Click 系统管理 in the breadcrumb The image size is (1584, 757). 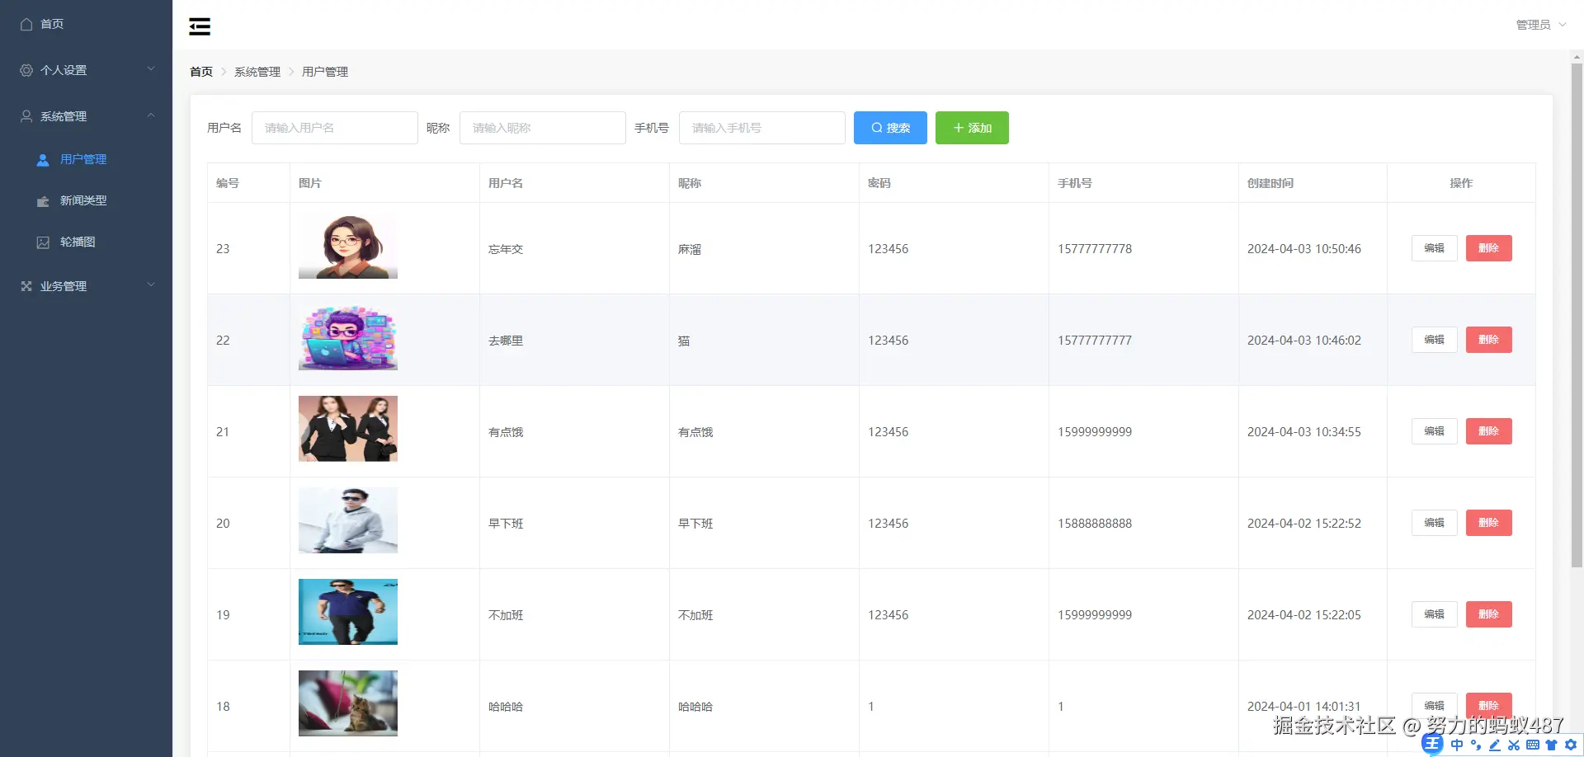[257, 72]
